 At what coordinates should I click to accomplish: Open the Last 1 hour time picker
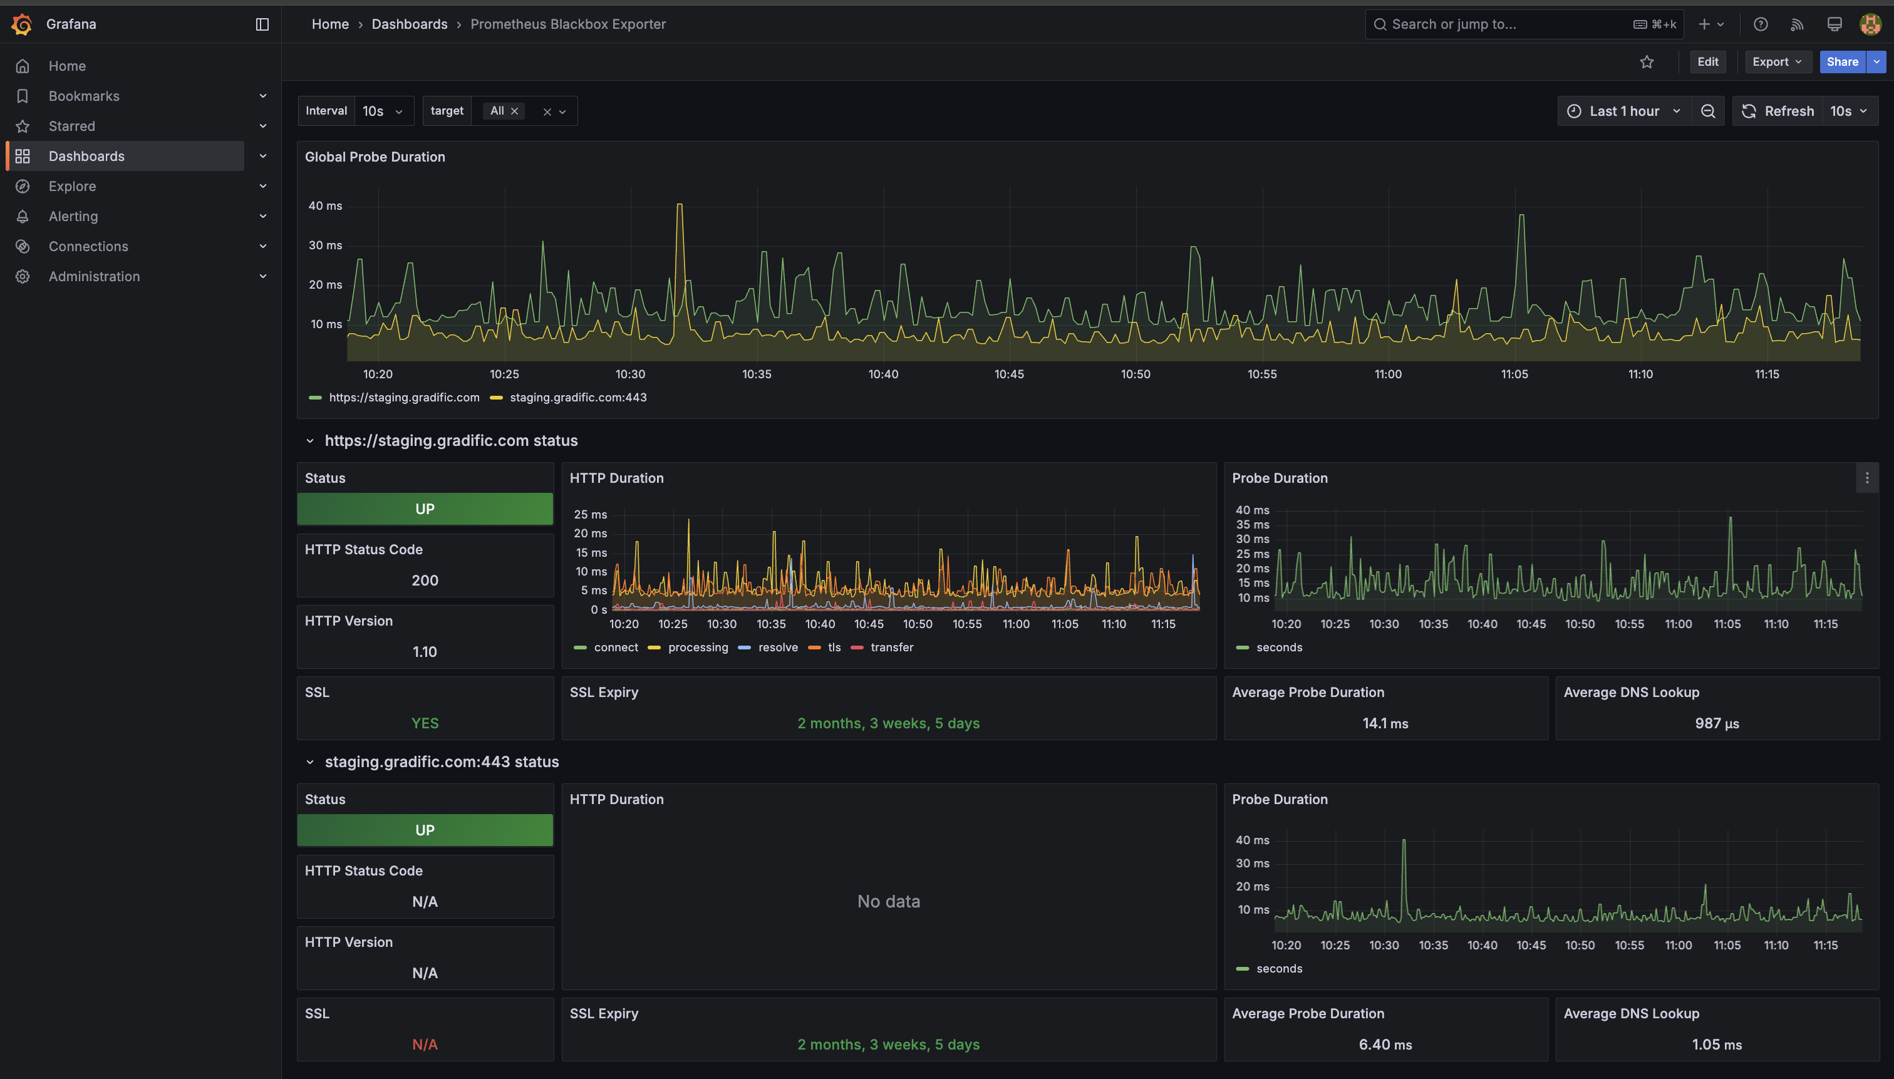(1624, 111)
